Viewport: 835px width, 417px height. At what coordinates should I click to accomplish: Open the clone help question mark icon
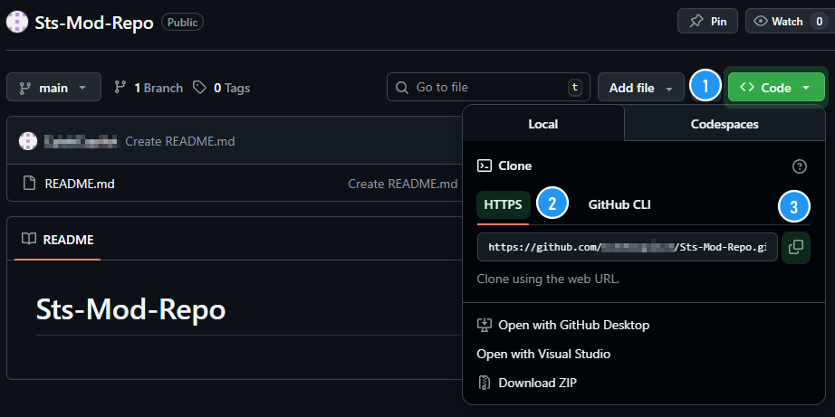(800, 166)
